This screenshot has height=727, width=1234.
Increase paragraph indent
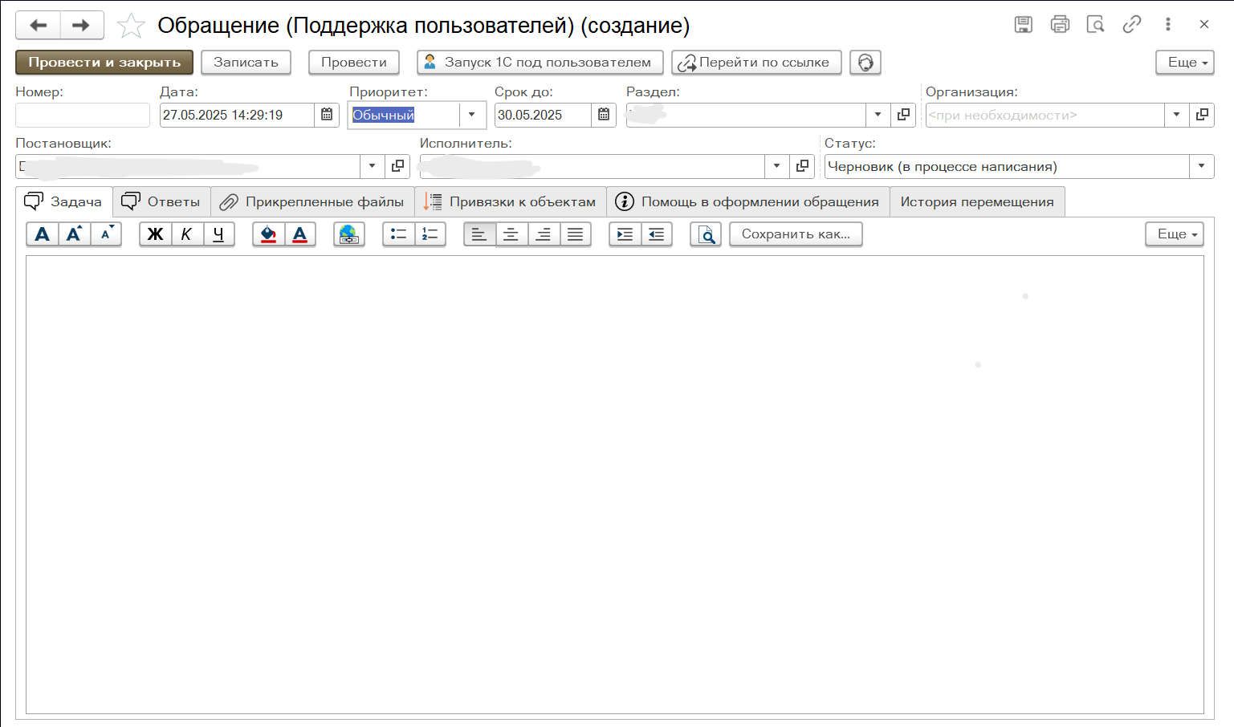tap(625, 234)
